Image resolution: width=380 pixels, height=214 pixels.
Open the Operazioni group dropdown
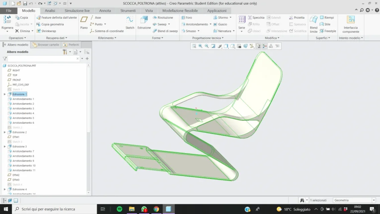point(17,38)
